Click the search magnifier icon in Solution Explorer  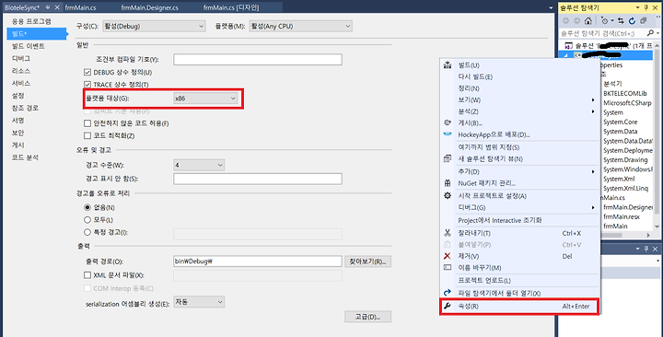pos(650,33)
